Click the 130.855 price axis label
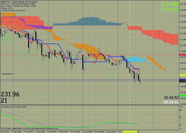 (183, 51)
